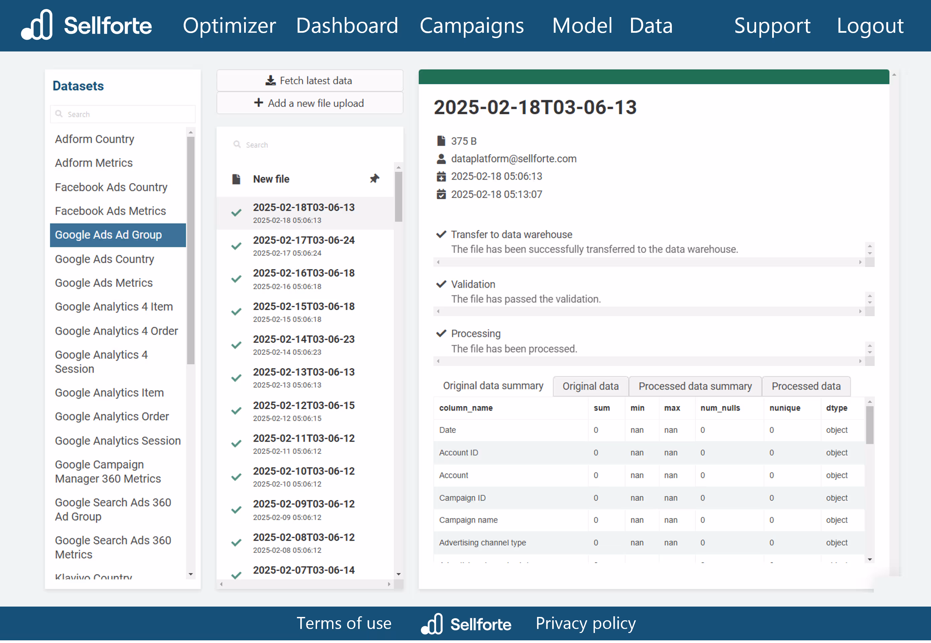This screenshot has height=643, width=931.
Task: Open the Optimizer menu
Action: pyautogui.click(x=229, y=25)
